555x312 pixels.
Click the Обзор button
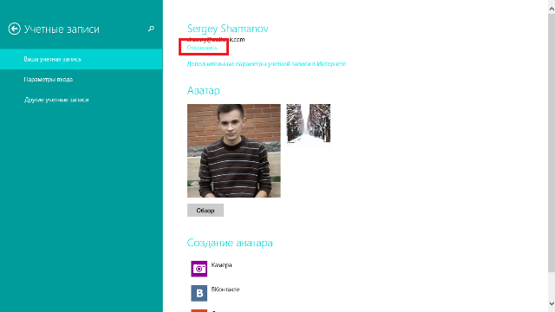point(206,210)
